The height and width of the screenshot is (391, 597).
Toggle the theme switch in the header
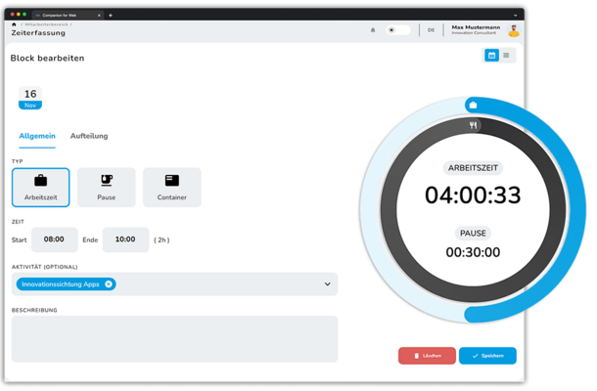397,30
